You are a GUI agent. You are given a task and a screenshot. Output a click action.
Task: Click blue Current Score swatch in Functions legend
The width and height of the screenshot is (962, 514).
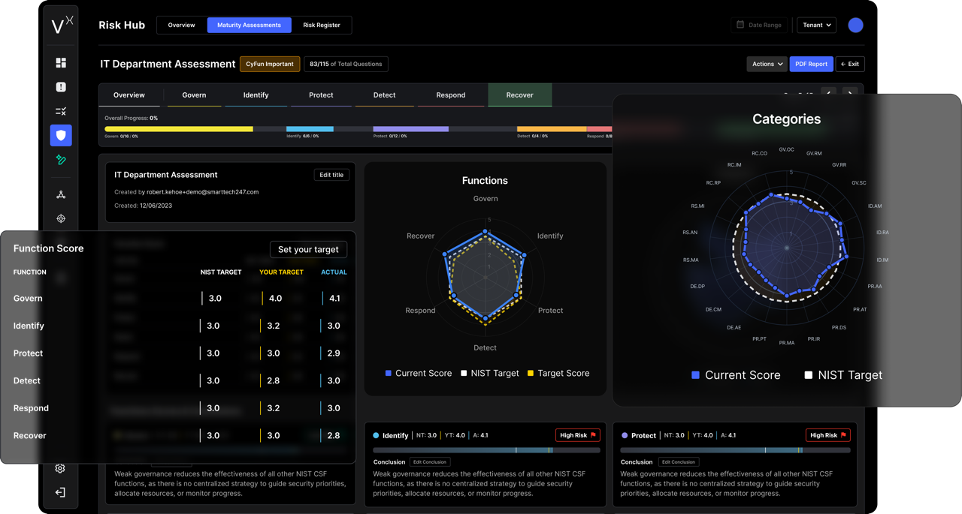click(x=388, y=373)
